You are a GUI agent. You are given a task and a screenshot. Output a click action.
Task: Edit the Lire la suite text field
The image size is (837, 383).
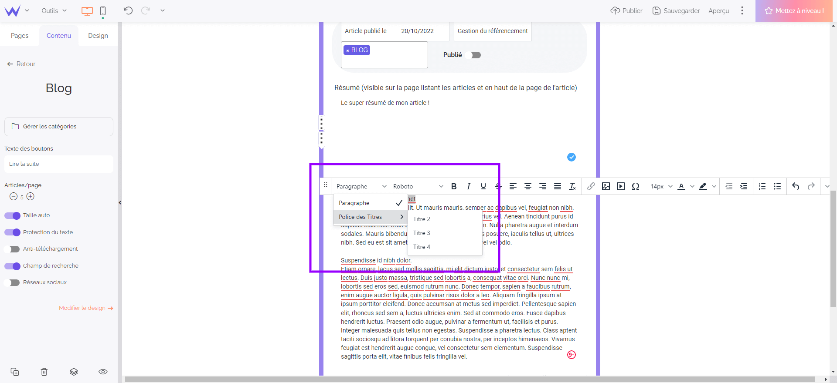click(x=59, y=164)
